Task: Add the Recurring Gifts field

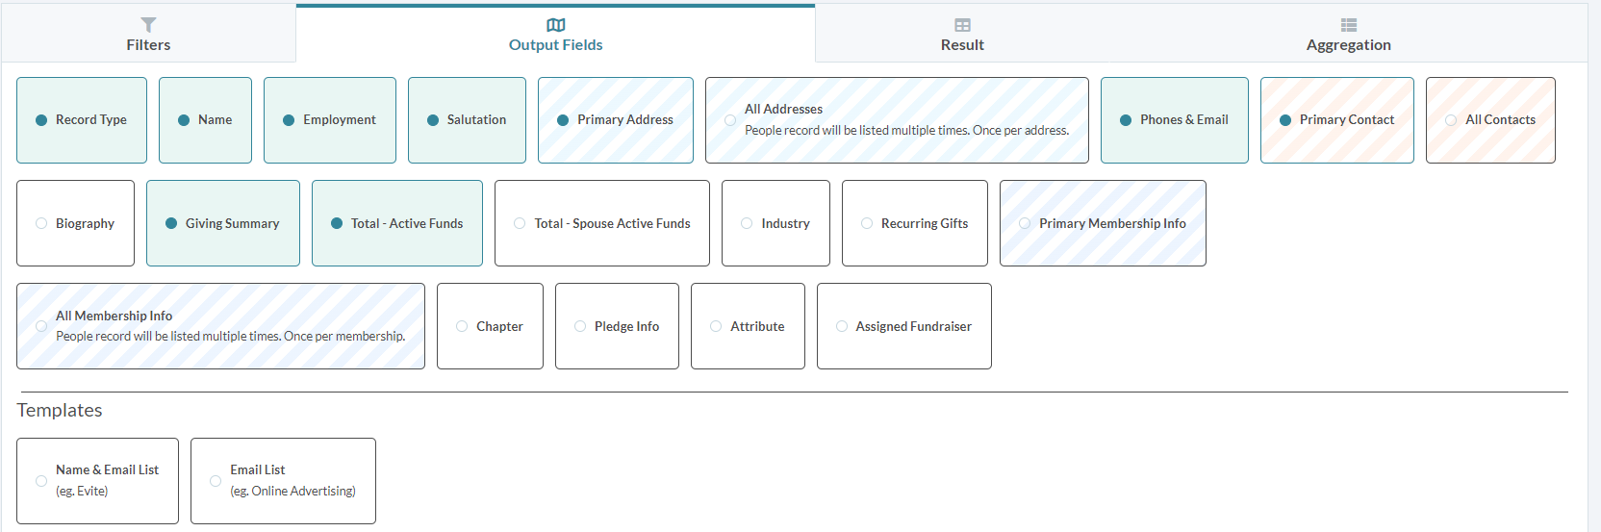Action: point(915,223)
